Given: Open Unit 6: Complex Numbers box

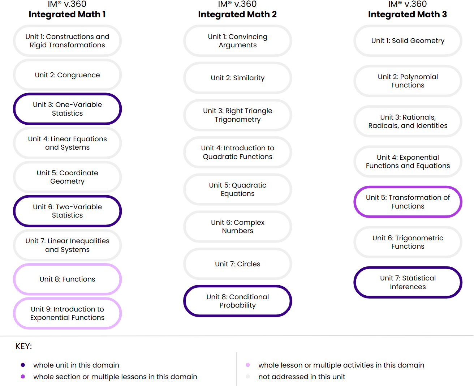Looking at the screenshot, I should [238, 227].
